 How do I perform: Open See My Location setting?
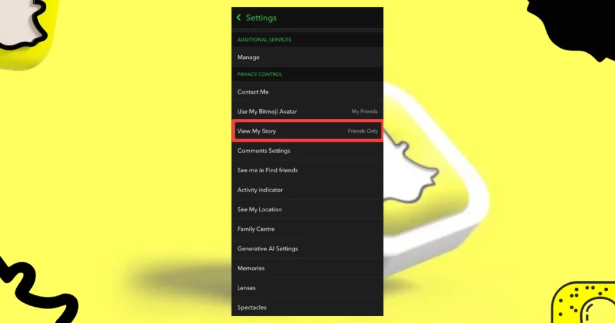[307, 210]
